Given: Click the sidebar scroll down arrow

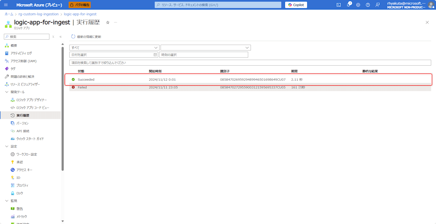Looking at the screenshot, I should 62,221.
